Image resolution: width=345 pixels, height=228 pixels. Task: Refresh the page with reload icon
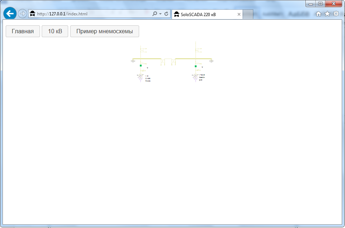(166, 14)
